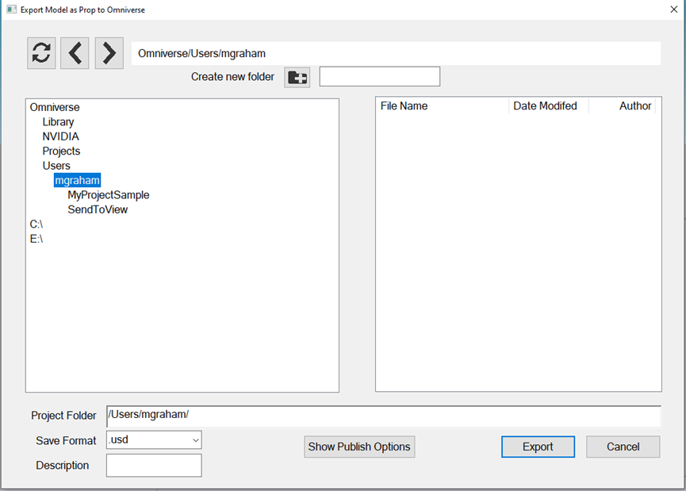Focus the new folder name field
This screenshot has height=491, width=686.
coord(380,77)
